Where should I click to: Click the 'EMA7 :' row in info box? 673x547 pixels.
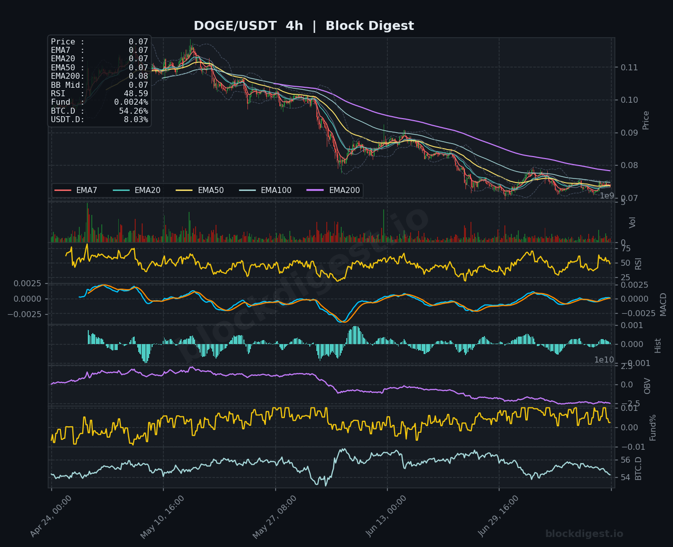(99, 50)
